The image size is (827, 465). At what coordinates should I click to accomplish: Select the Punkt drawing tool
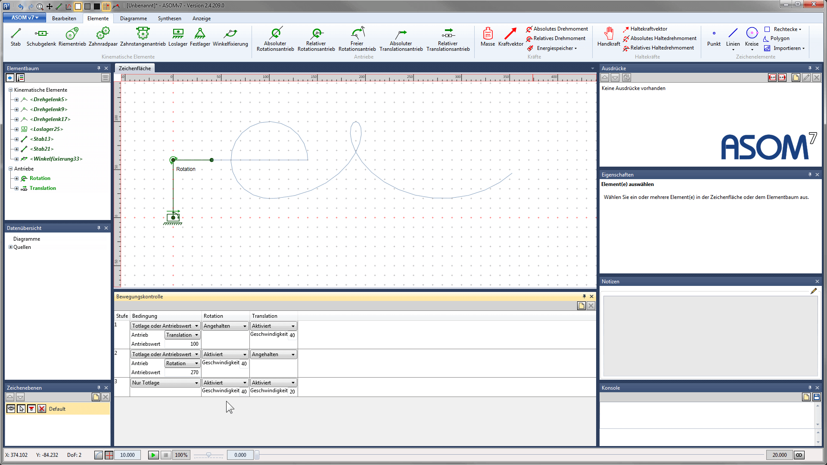pyautogui.click(x=714, y=37)
